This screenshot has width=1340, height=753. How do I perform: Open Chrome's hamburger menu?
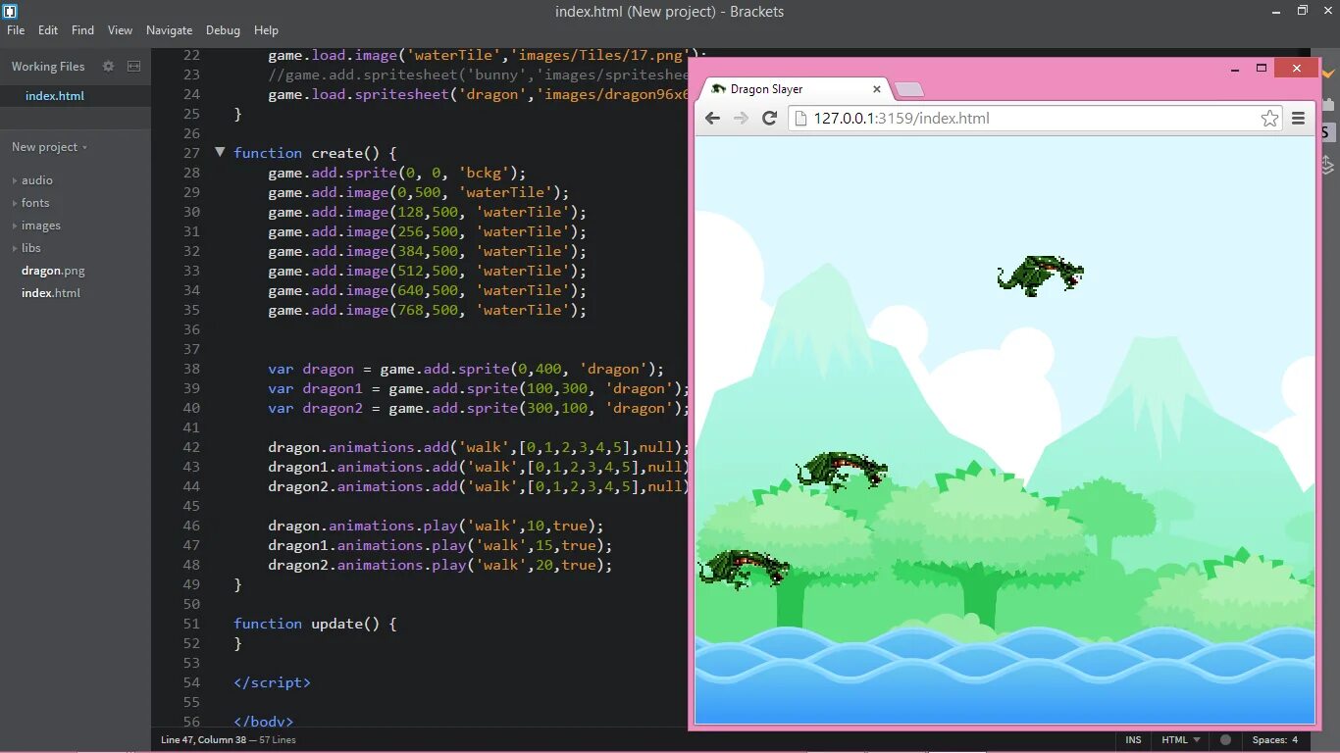1299,119
